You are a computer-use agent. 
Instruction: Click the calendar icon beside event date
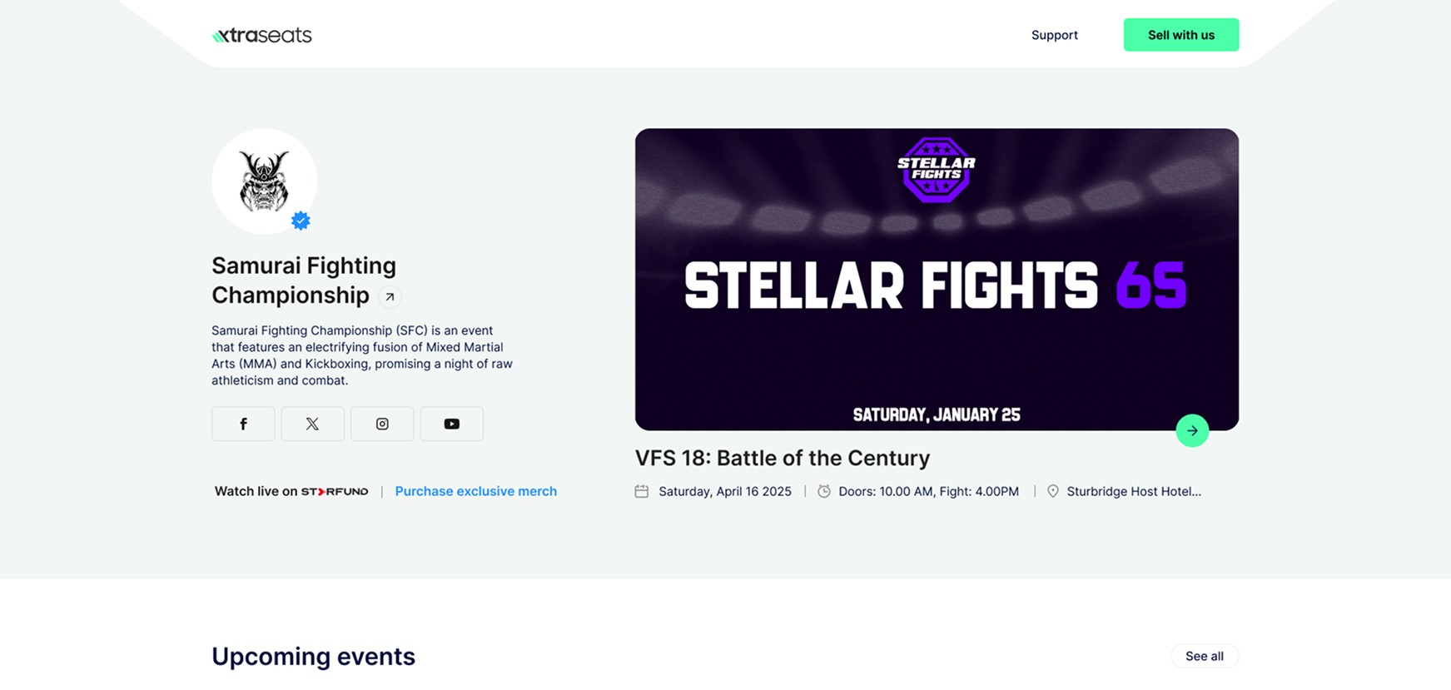coord(642,491)
